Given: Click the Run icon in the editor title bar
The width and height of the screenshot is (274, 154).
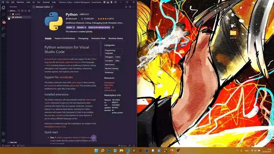Looking at the screenshot, I should click(x=126, y=7).
